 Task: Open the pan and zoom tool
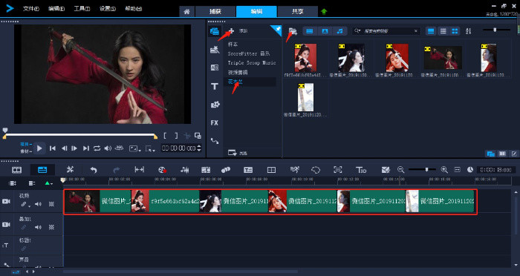tap(337, 170)
